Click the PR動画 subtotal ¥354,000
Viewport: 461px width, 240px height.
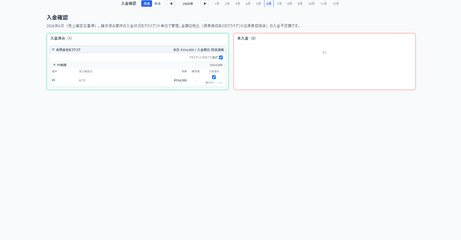[x=216, y=65]
